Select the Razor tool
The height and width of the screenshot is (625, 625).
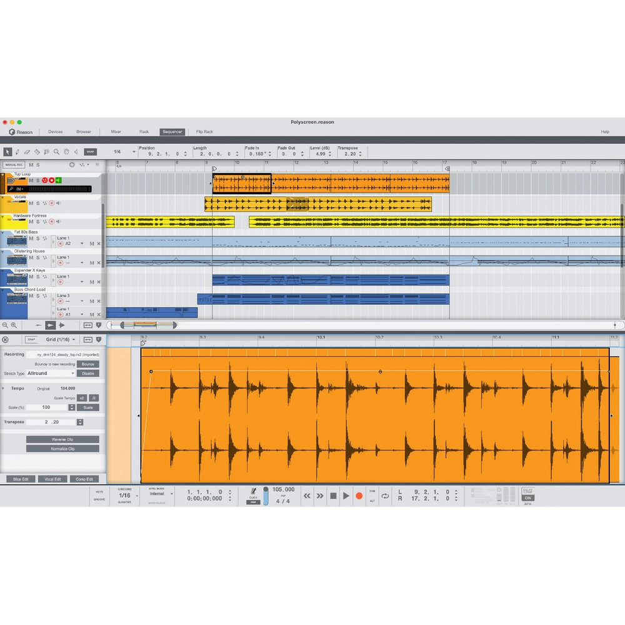click(x=37, y=152)
